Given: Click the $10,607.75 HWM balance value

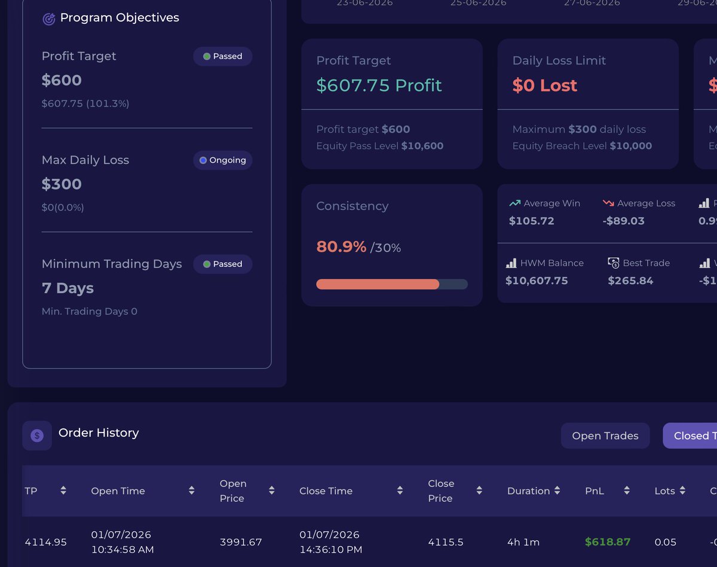Looking at the screenshot, I should click(x=537, y=281).
